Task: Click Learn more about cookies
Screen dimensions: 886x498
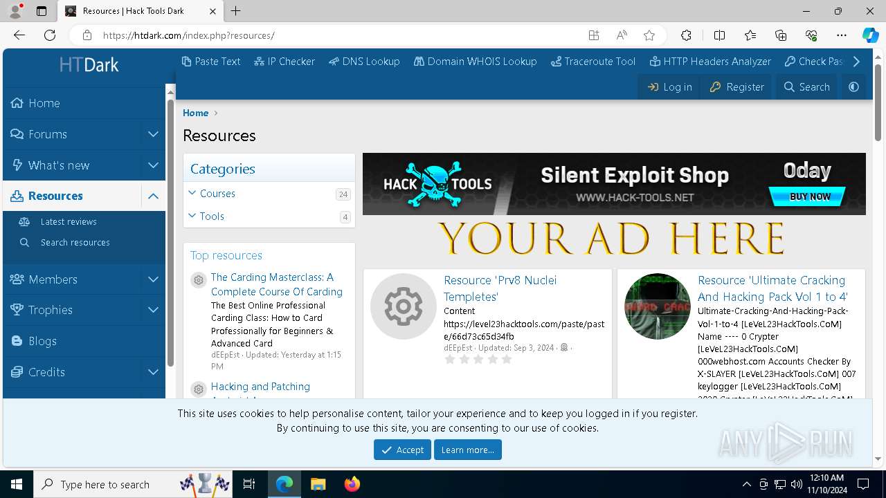Action: click(x=468, y=450)
